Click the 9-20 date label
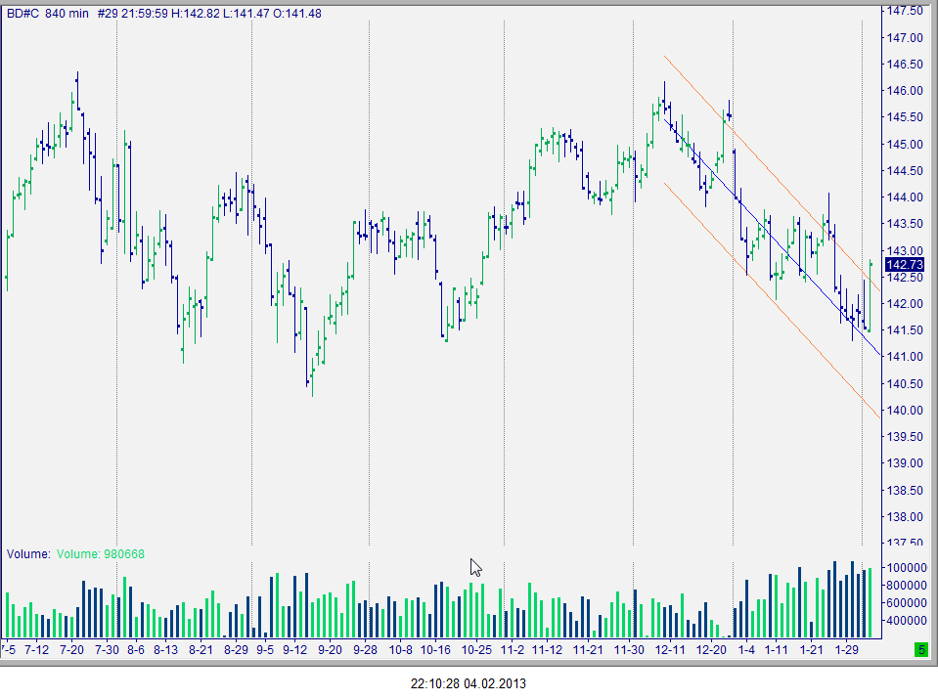The height and width of the screenshot is (700, 938). coord(331,650)
